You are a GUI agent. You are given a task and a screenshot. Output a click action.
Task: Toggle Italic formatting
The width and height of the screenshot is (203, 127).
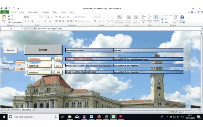click(x=28, y=21)
